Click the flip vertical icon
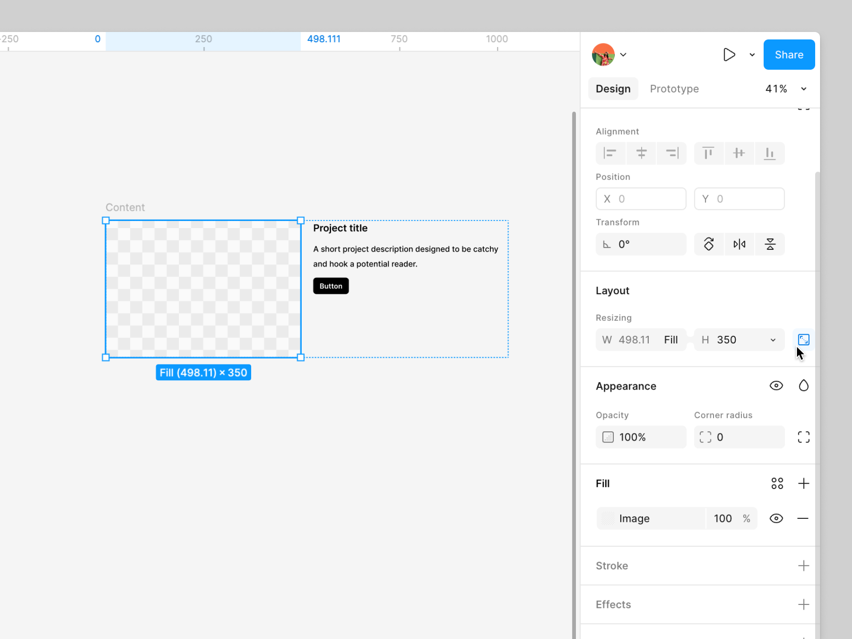The height and width of the screenshot is (639, 852). pos(770,244)
